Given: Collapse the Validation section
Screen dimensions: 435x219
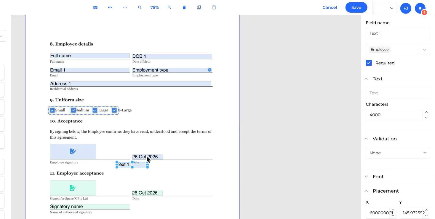Looking at the screenshot, I should (x=366, y=139).
